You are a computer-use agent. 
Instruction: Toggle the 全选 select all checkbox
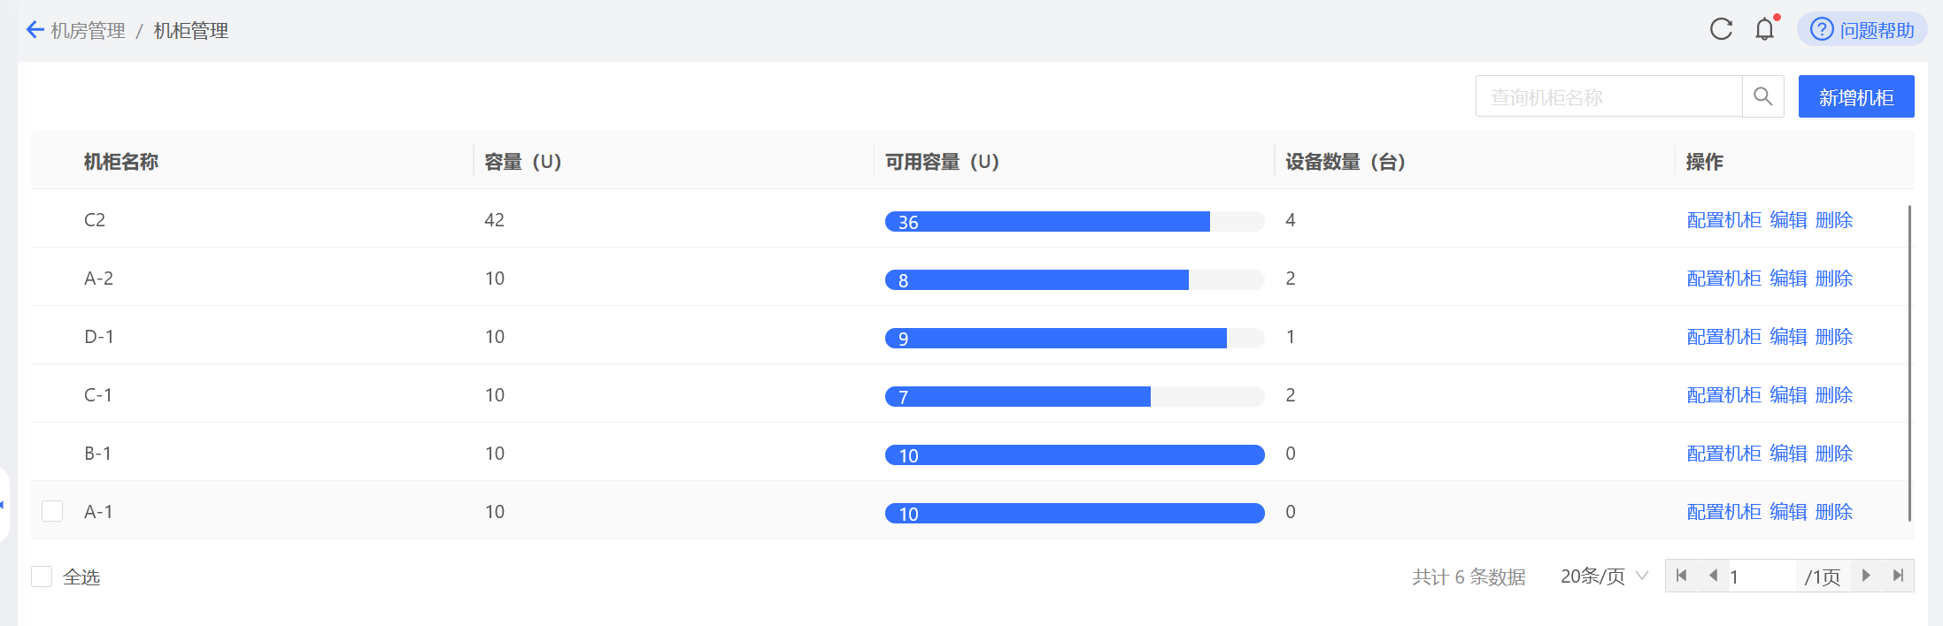coord(42,576)
